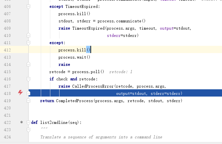Click CalledProcessError on line 417
The image size is (222, 144).
coord(93,86)
